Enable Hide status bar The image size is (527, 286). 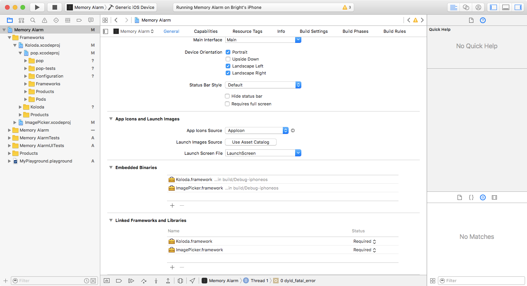coord(227,96)
